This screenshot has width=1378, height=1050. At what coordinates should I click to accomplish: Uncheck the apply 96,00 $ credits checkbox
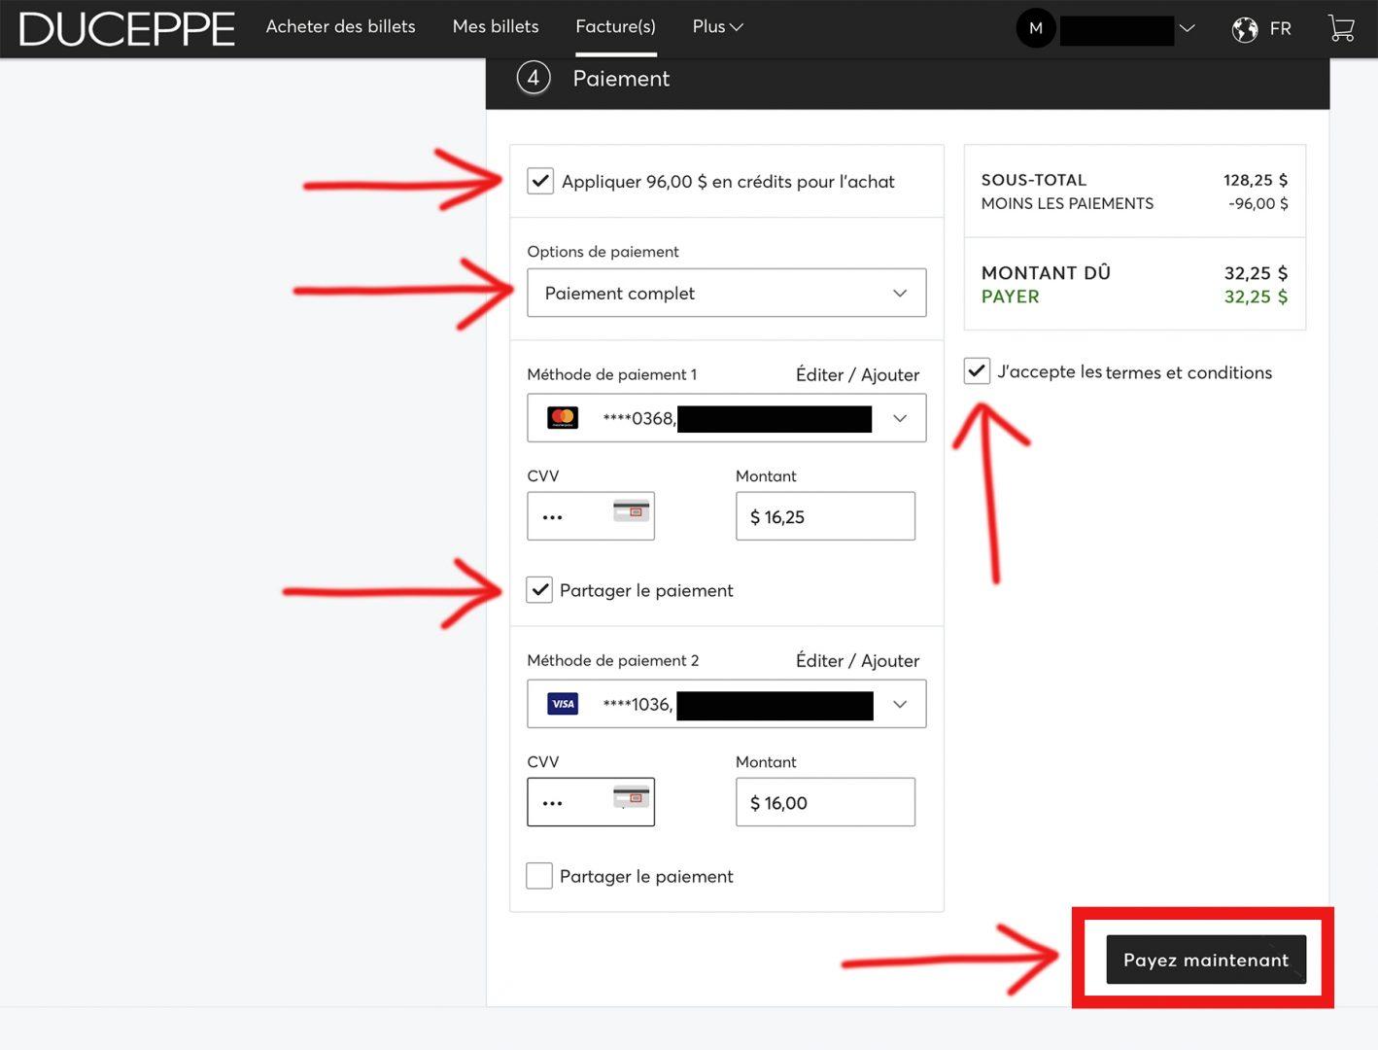pyautogui.click(x=540, y=181)
